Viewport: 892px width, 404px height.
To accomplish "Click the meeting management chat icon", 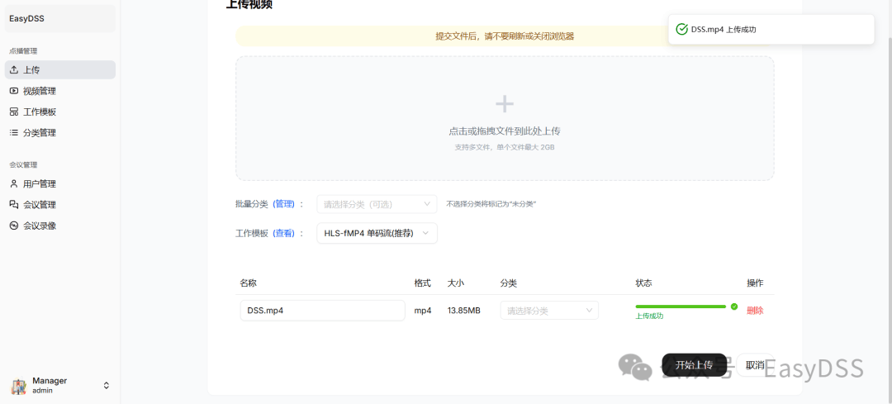I will 14,205.
